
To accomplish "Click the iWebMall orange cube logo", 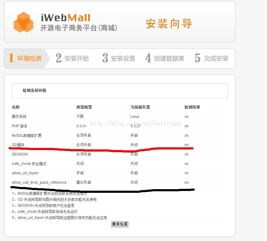I will pyautogui.click(x=23, y=22).
